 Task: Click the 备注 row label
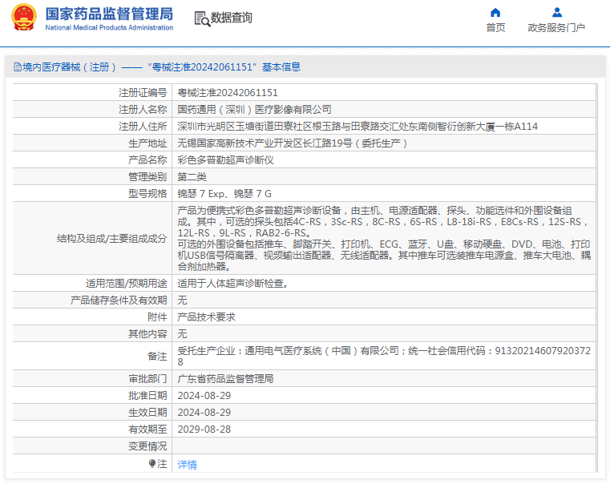tap(157, 356)
